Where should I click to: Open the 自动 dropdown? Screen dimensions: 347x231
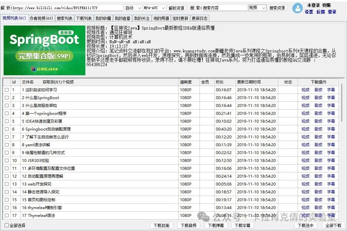tap(133, 8)
